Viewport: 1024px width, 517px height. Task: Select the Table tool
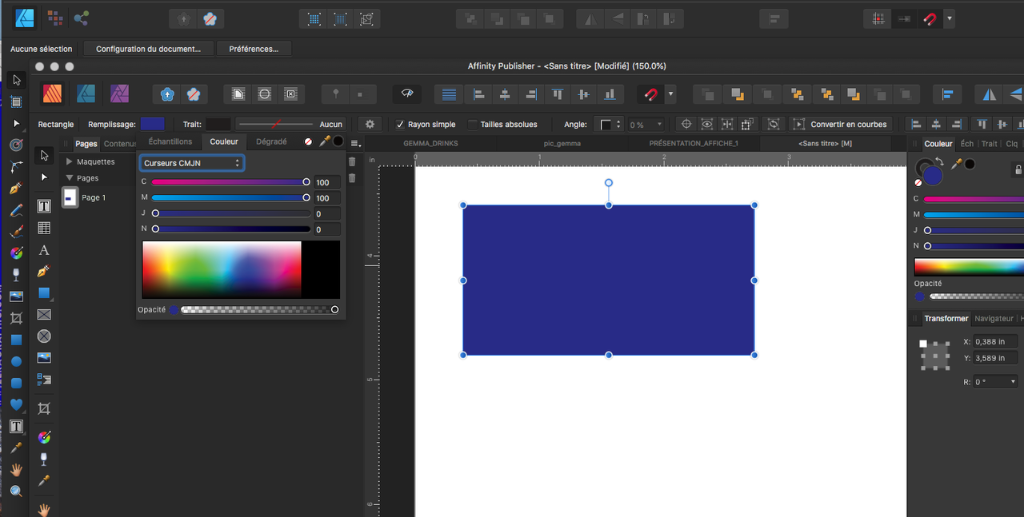coord(44,229)
